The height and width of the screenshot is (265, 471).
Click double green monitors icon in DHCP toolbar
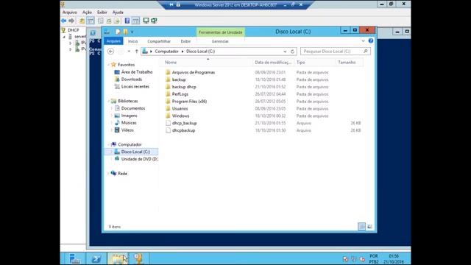[x=154, y=21]
